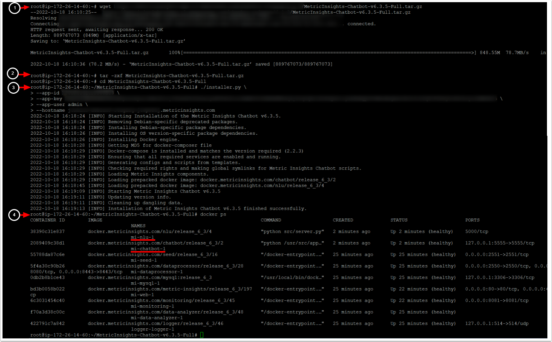
Task: Click the green terminal cursor at final prompt
Action: click(x=202, y=335)
